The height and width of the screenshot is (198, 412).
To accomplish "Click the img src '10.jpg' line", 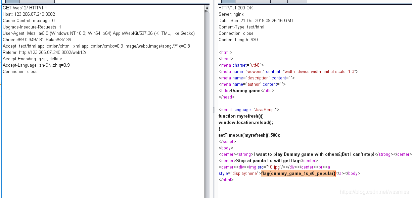I will (274, 167).
